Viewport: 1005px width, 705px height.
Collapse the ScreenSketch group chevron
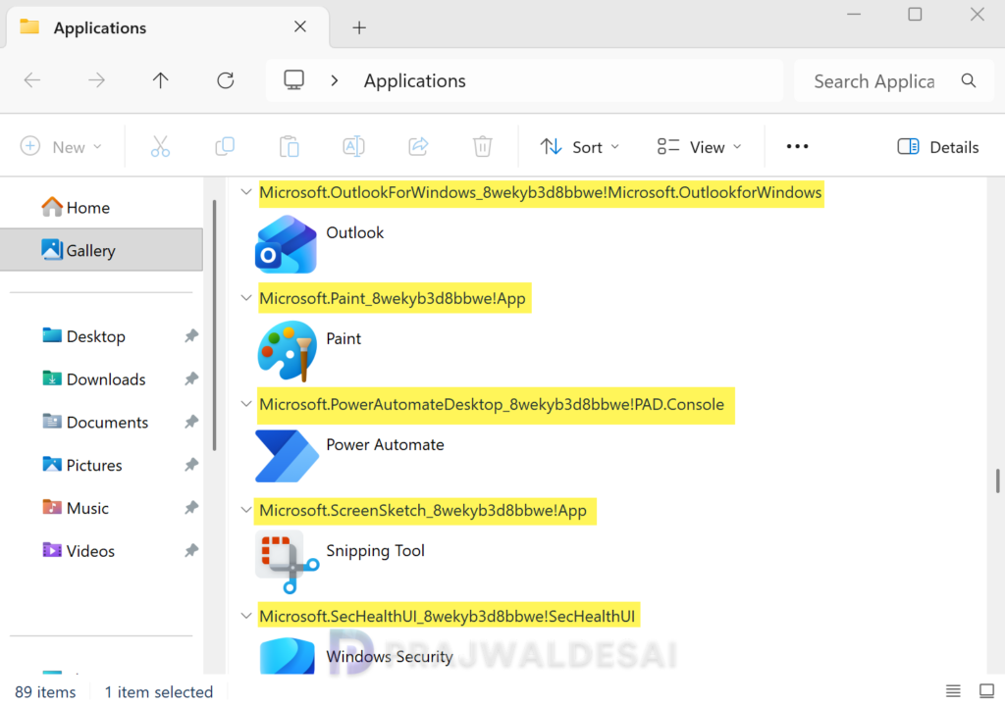246,510
